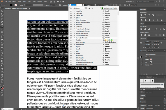Select the Rotate tool
This screenshot has height=110, width=166.
coord(2,43)
